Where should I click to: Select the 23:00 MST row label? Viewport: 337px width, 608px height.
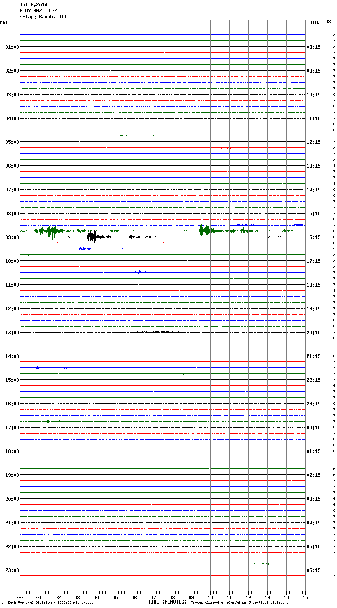point(12,570)
